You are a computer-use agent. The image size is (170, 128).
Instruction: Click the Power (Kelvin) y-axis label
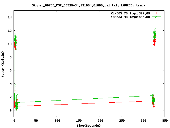[3, 64]
